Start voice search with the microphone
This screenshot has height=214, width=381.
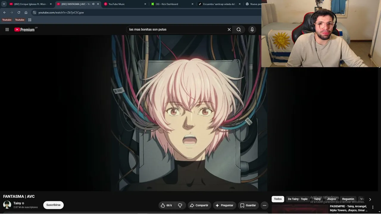coord(252,29)
